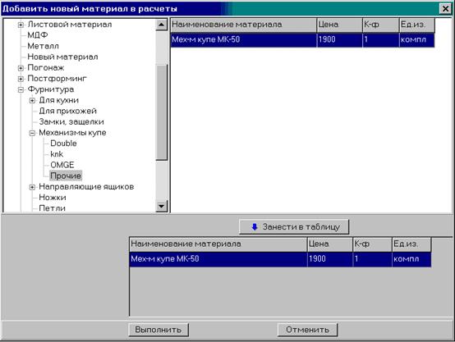Select OMGE under Механизмы купе
The height and width of the screenshot is (342, 455).
62,165
